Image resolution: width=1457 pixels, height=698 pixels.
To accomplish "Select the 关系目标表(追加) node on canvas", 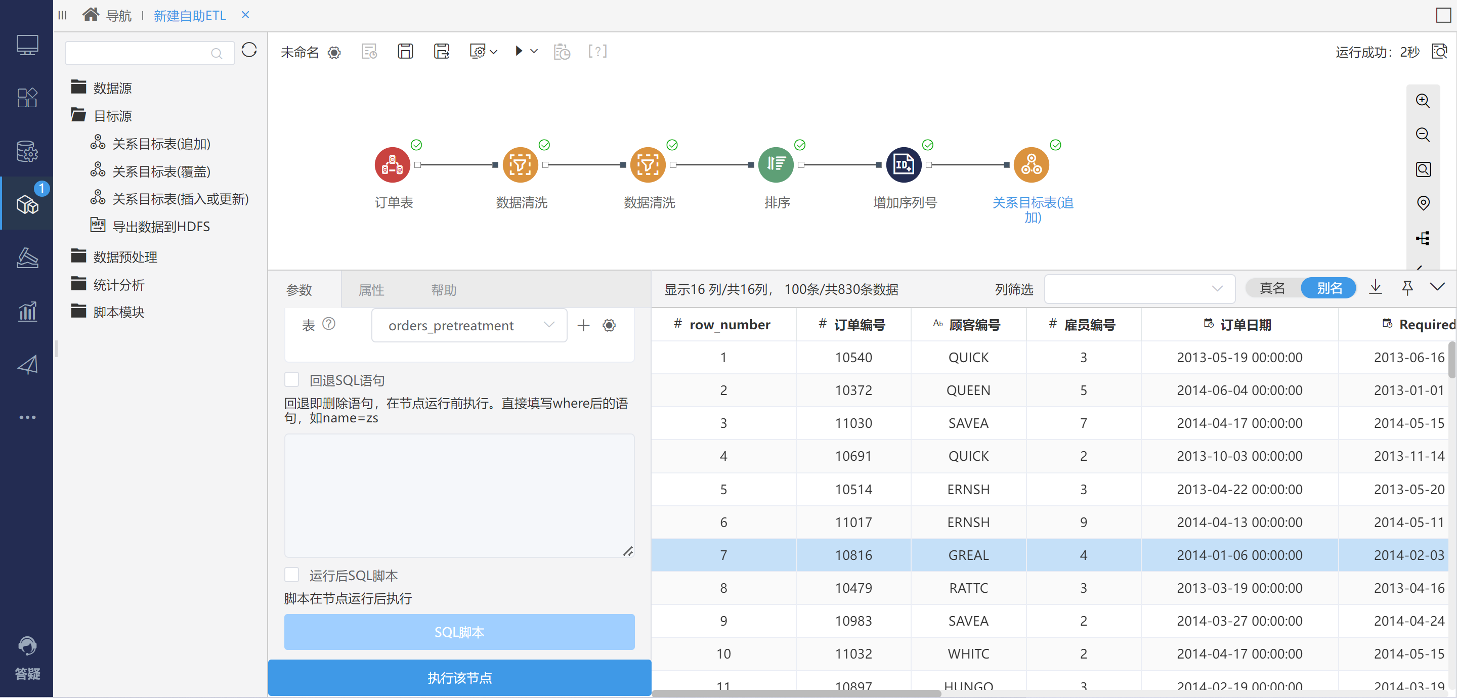I will (1031, 164).
